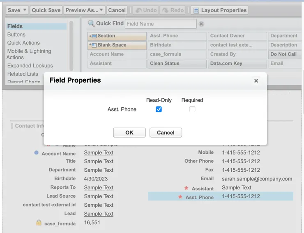Click the Account Name Sample Text link
The height and width of the screenshot is (233, 304).
tap(99, 153)
